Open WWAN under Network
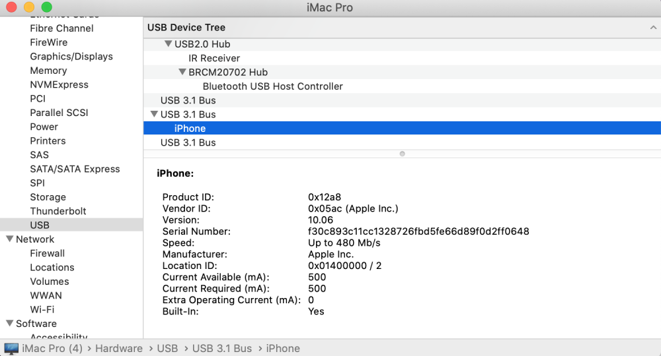The height and width of the screenshot is (356, 661). tap(46, 295)
